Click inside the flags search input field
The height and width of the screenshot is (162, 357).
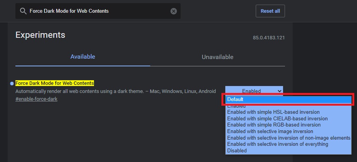(x=96, y=11)
